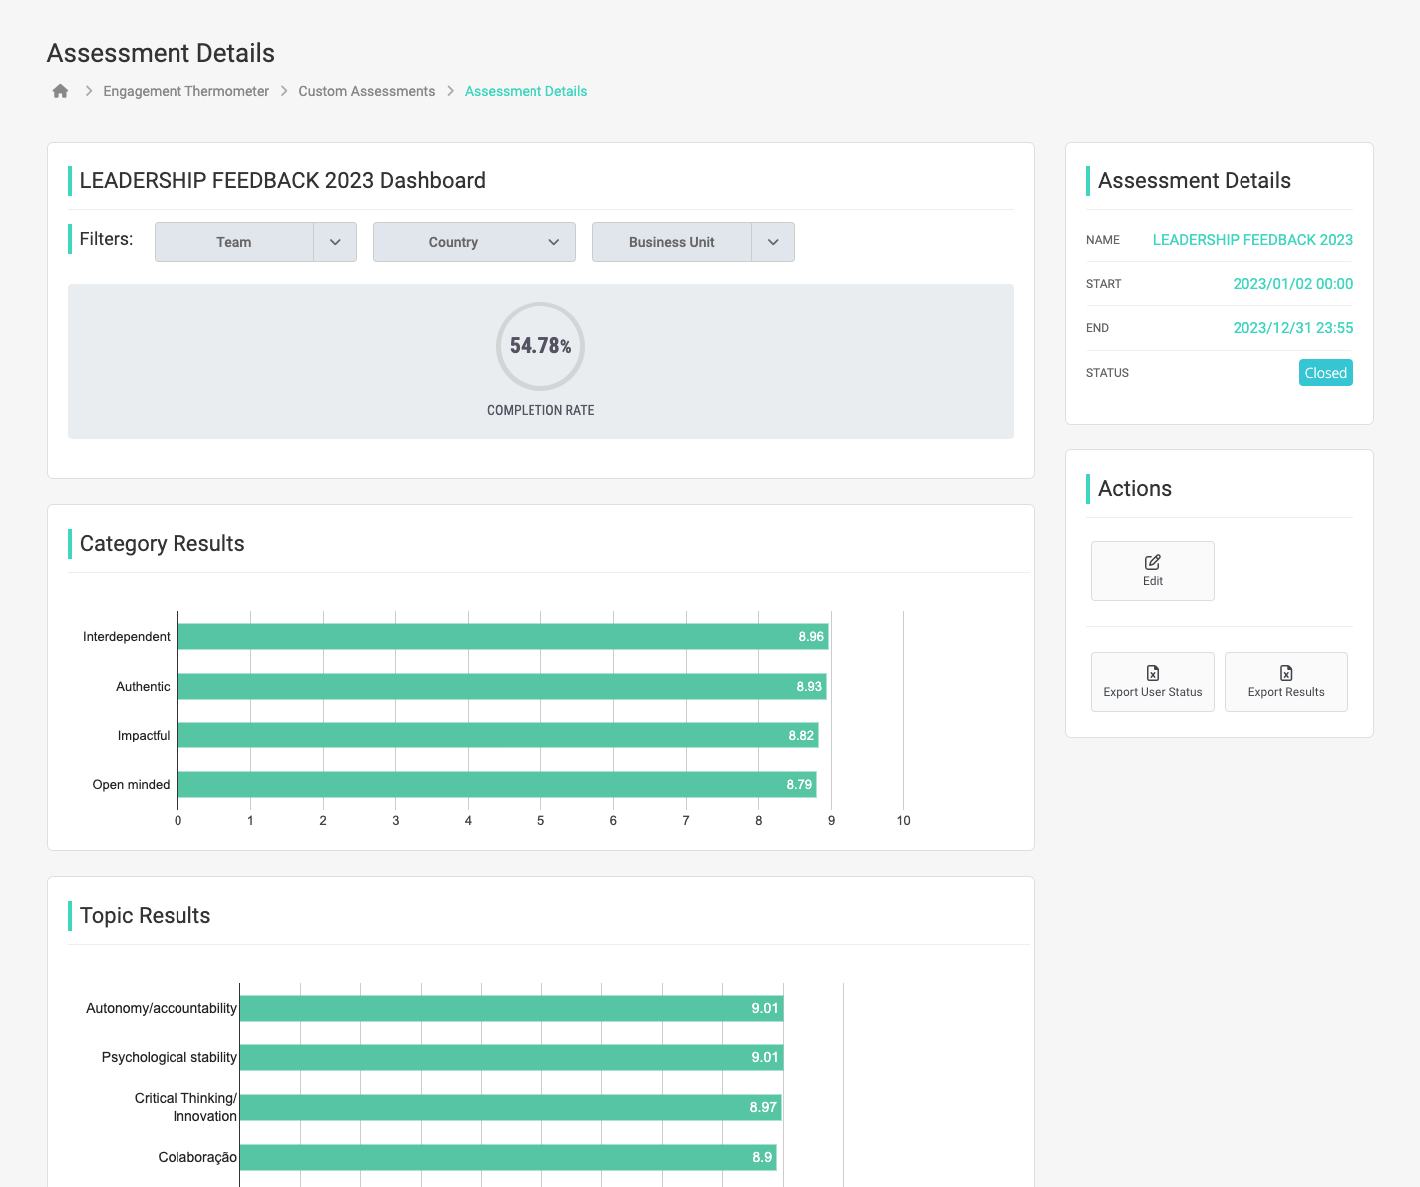The height and width of the screenshot is (1187, 1420).
Task: Select the Authentic bar 8.93
Action: [x=503, y=686]
